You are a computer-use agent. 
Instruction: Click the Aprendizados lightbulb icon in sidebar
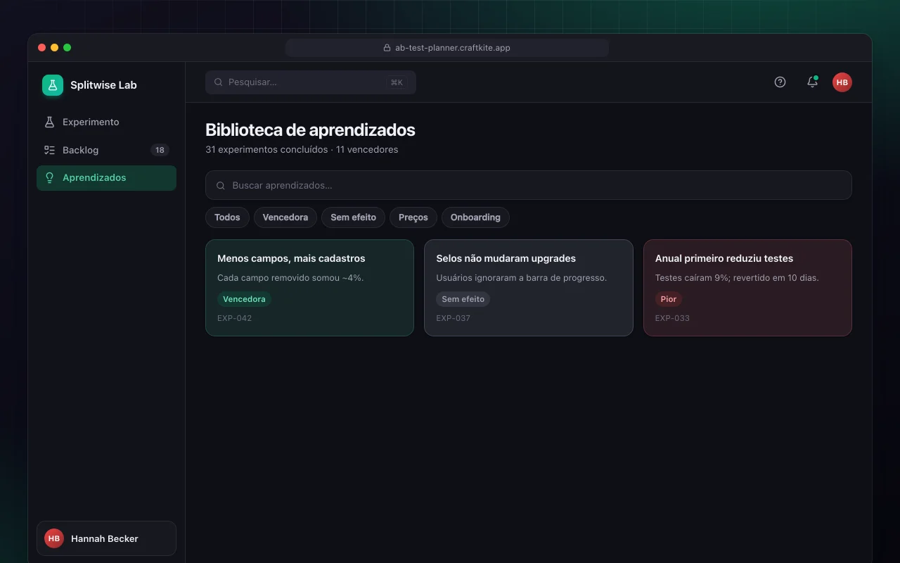49,177
